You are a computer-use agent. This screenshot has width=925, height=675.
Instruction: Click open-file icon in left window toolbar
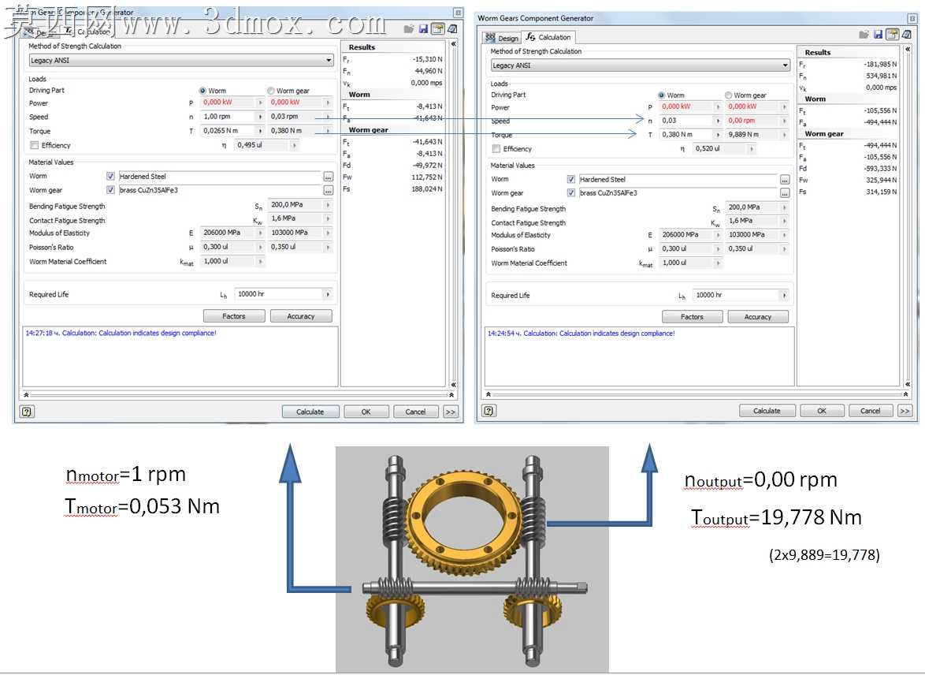click(x=409, y=29)
